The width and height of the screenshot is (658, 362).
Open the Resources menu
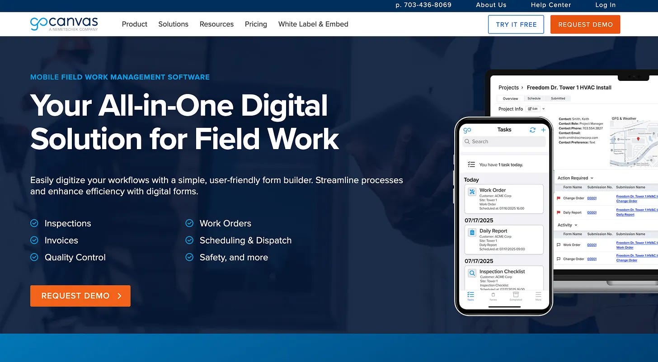[216, 24]
